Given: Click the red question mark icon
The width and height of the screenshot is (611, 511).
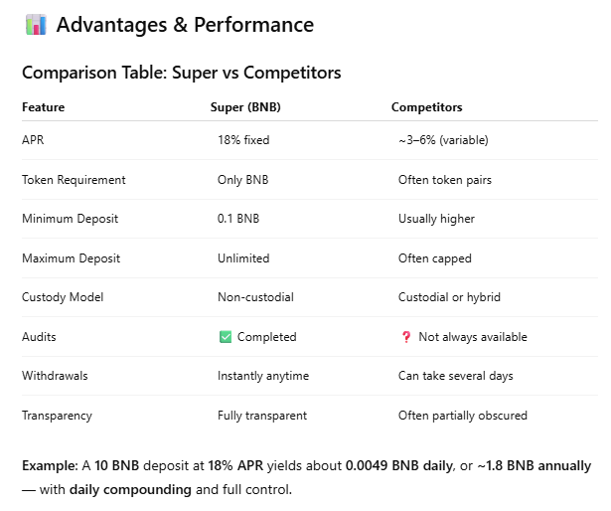Looking at the screenshot, I should click(406, 337).
